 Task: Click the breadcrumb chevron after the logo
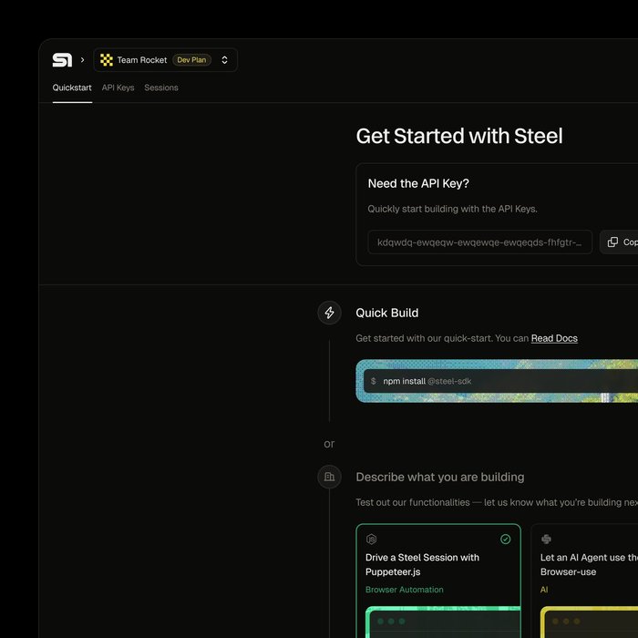(x=83, y=60)
